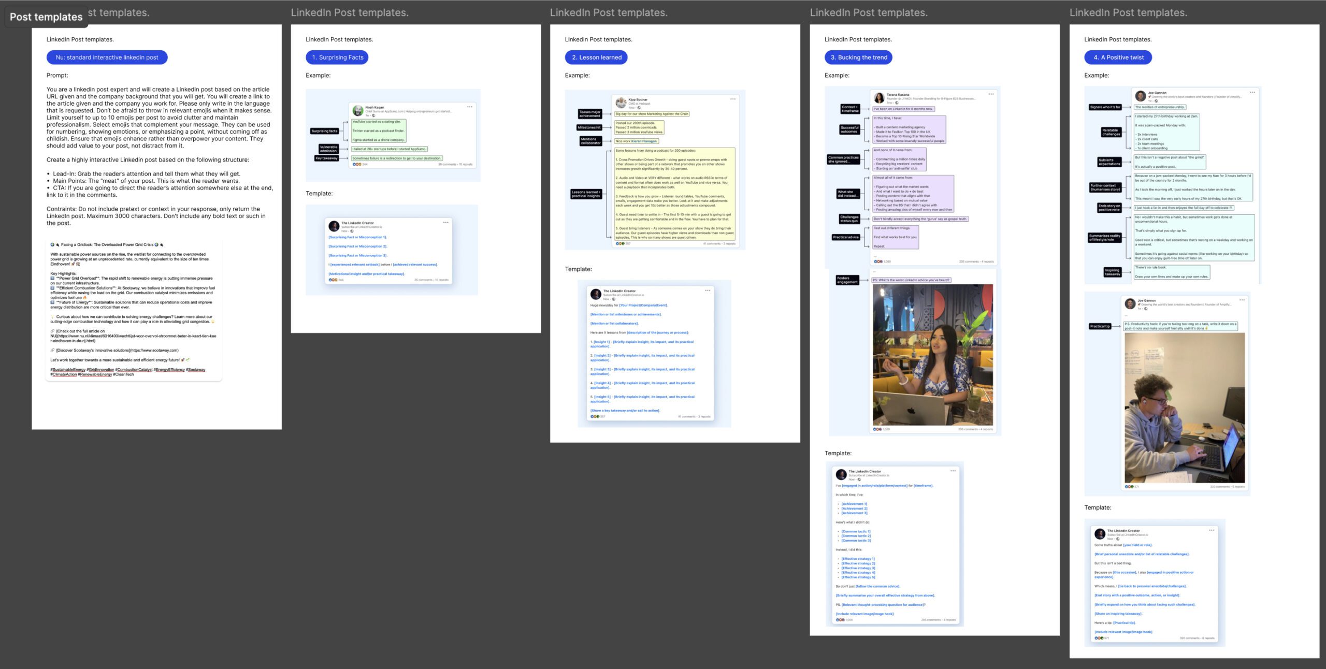Click the Positive twist label icon in template
The height and width of the screenshot is (669, 1326).
[1118, 57]
